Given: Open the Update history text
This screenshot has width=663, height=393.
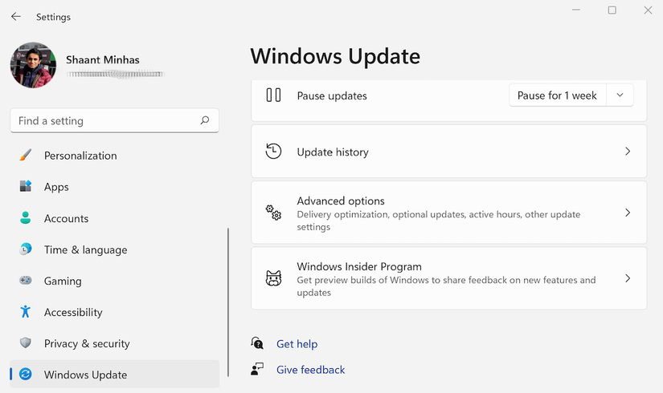Looking at the screenshot, I should 333,152.
